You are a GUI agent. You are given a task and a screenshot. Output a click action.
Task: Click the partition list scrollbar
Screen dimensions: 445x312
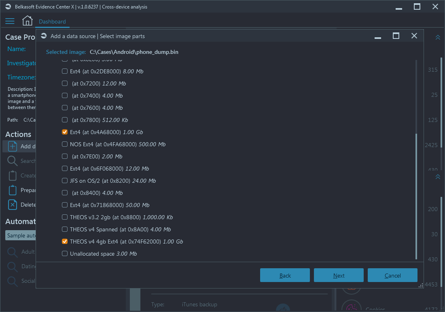tap(416, 196)
